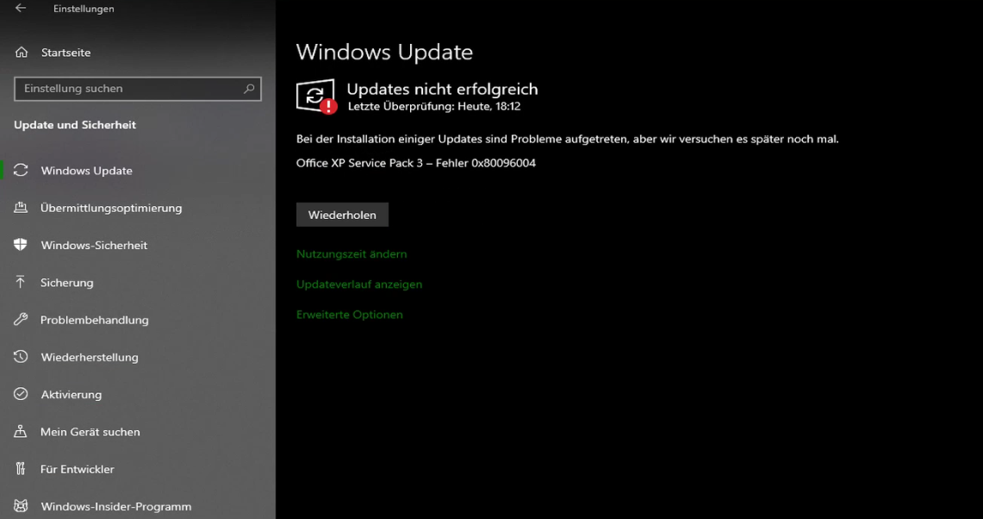Open Updateverlauf anzeigen

point(359,285)
